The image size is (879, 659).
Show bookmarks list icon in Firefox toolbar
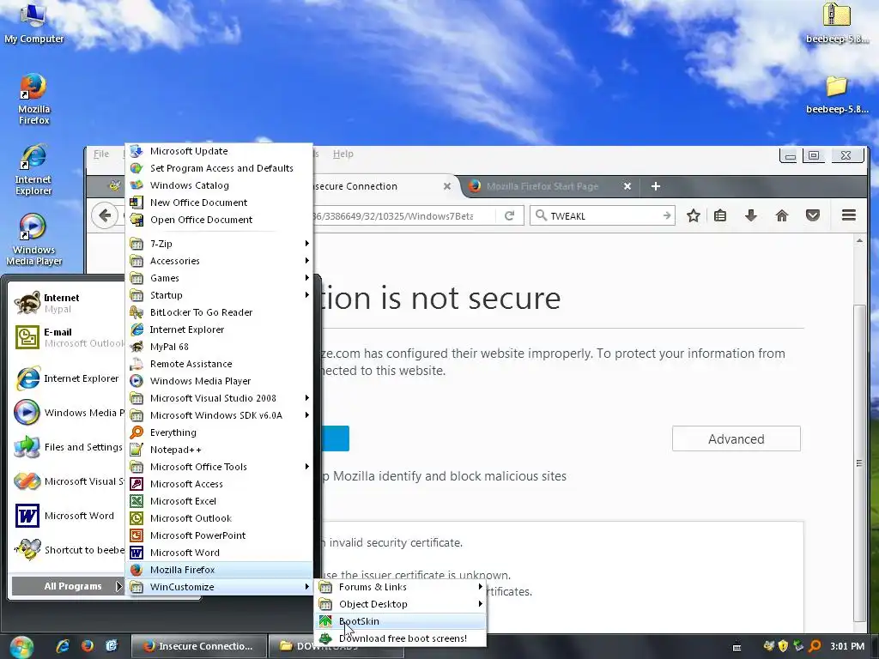pos(720,215)
